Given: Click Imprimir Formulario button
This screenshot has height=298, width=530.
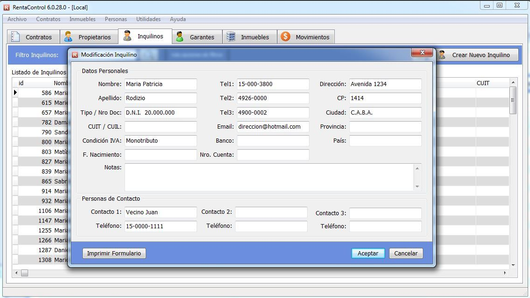Looking at the screenshot, I should pos(114,253).
